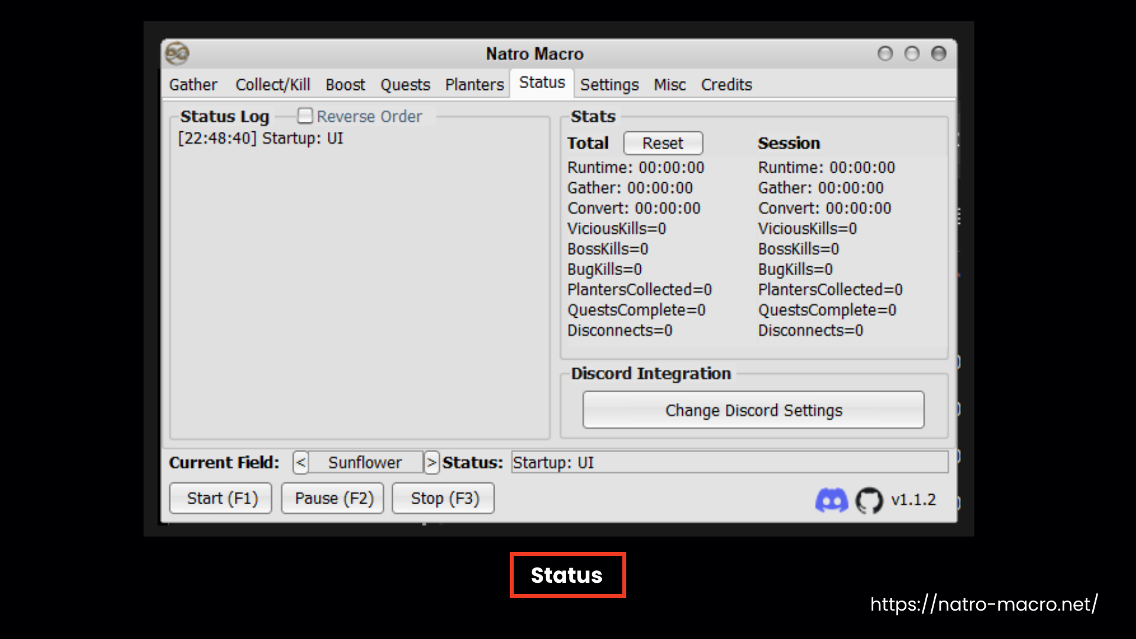Click Total 'Gather: 00:00:00' stat

click(x=630, y=188)
